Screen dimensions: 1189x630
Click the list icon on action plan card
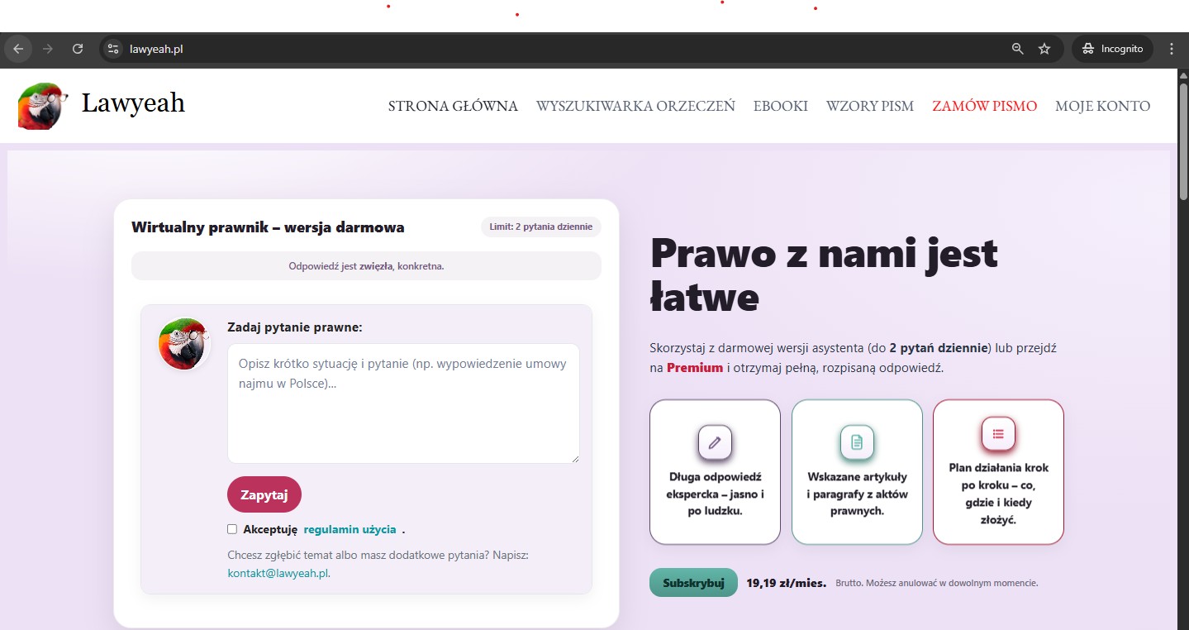click(x=998, y=433)
